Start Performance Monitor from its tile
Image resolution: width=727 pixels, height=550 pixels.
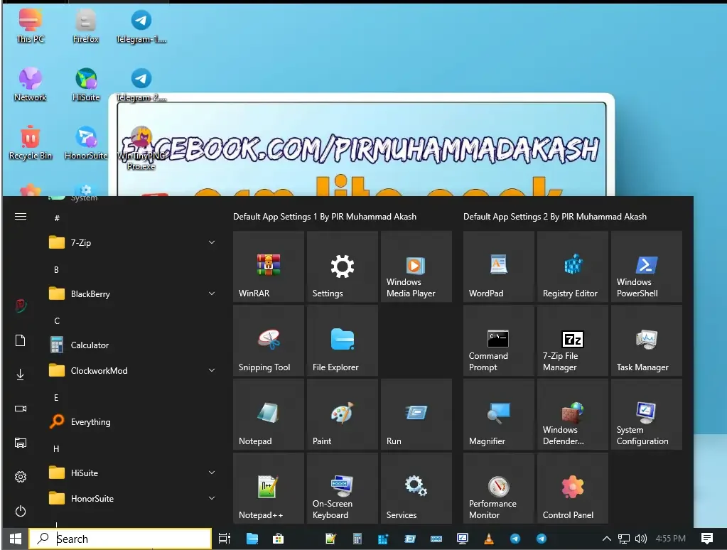498,488
